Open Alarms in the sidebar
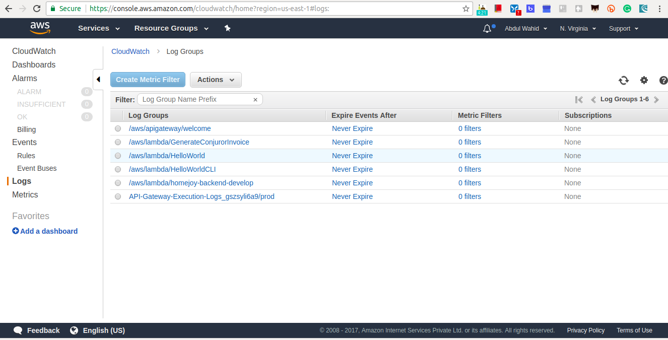 coord(25,79)
